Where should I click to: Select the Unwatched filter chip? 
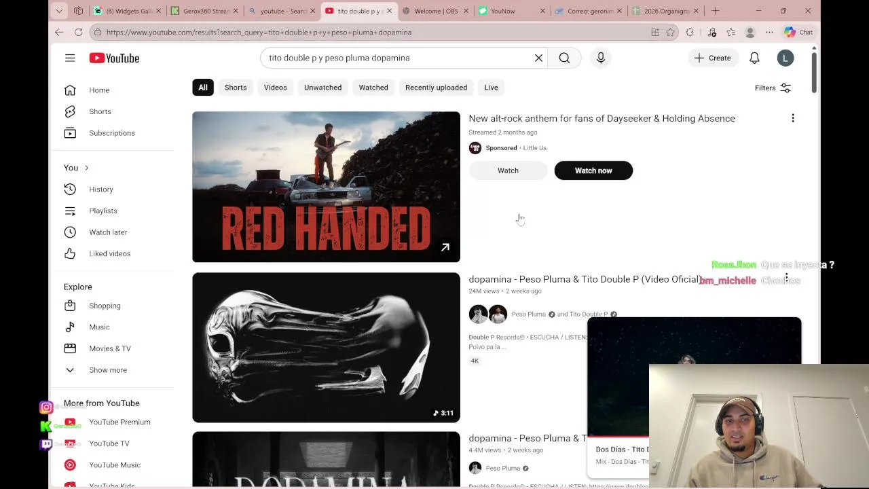click(322, 87)
